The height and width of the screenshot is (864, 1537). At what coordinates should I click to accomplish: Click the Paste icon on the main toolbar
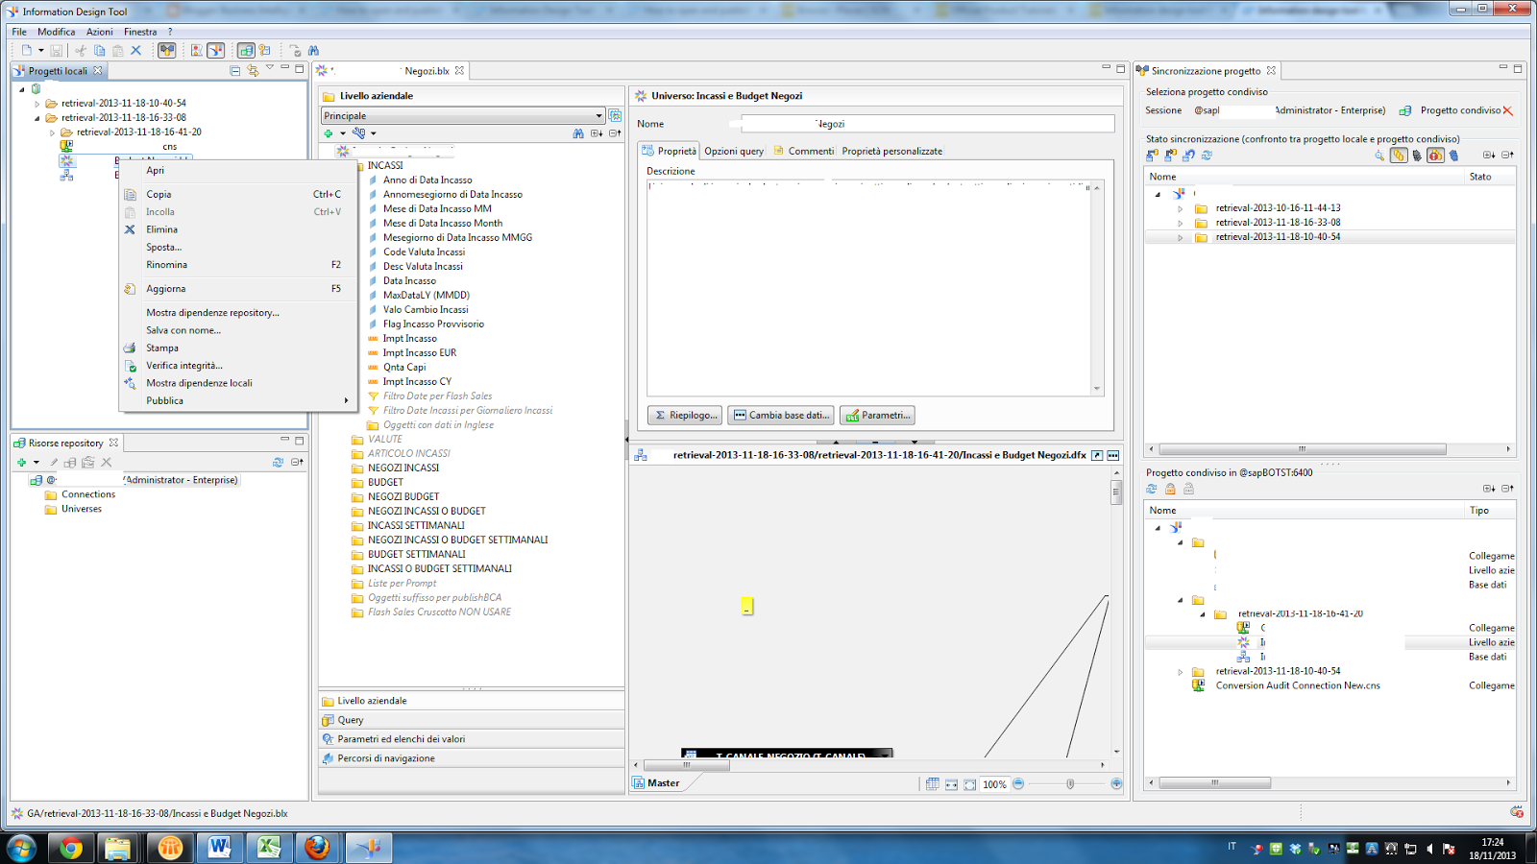point(117,49)
